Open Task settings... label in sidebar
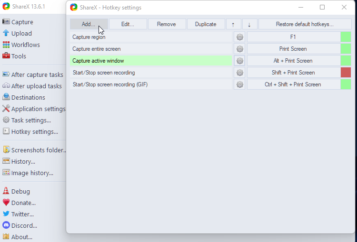Image resolution: width=357 pixels, height=242 pixels. (31, 120)
